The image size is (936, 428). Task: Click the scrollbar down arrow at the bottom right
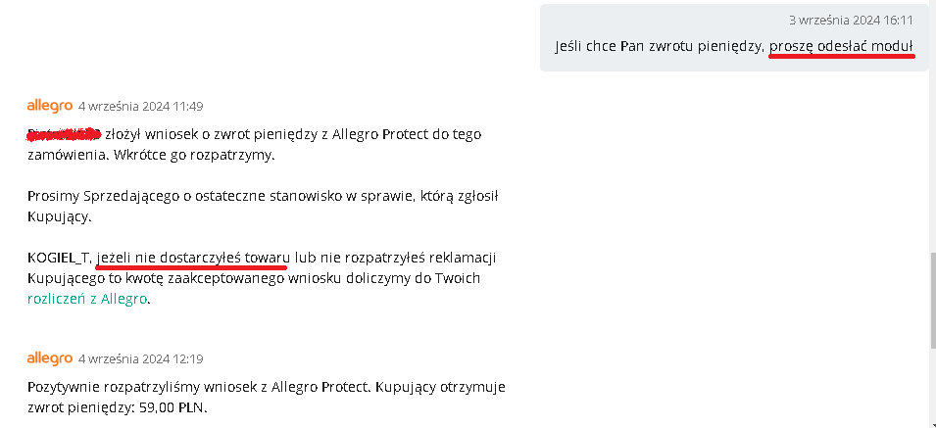[x=932, y=424]
